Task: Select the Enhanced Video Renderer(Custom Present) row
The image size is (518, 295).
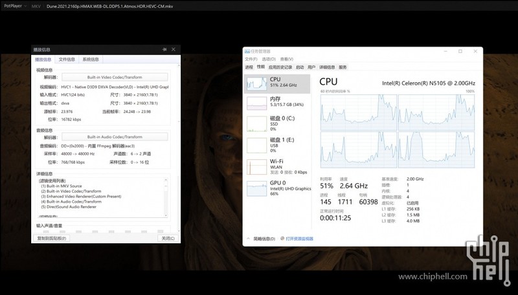Action: [81, 196]
